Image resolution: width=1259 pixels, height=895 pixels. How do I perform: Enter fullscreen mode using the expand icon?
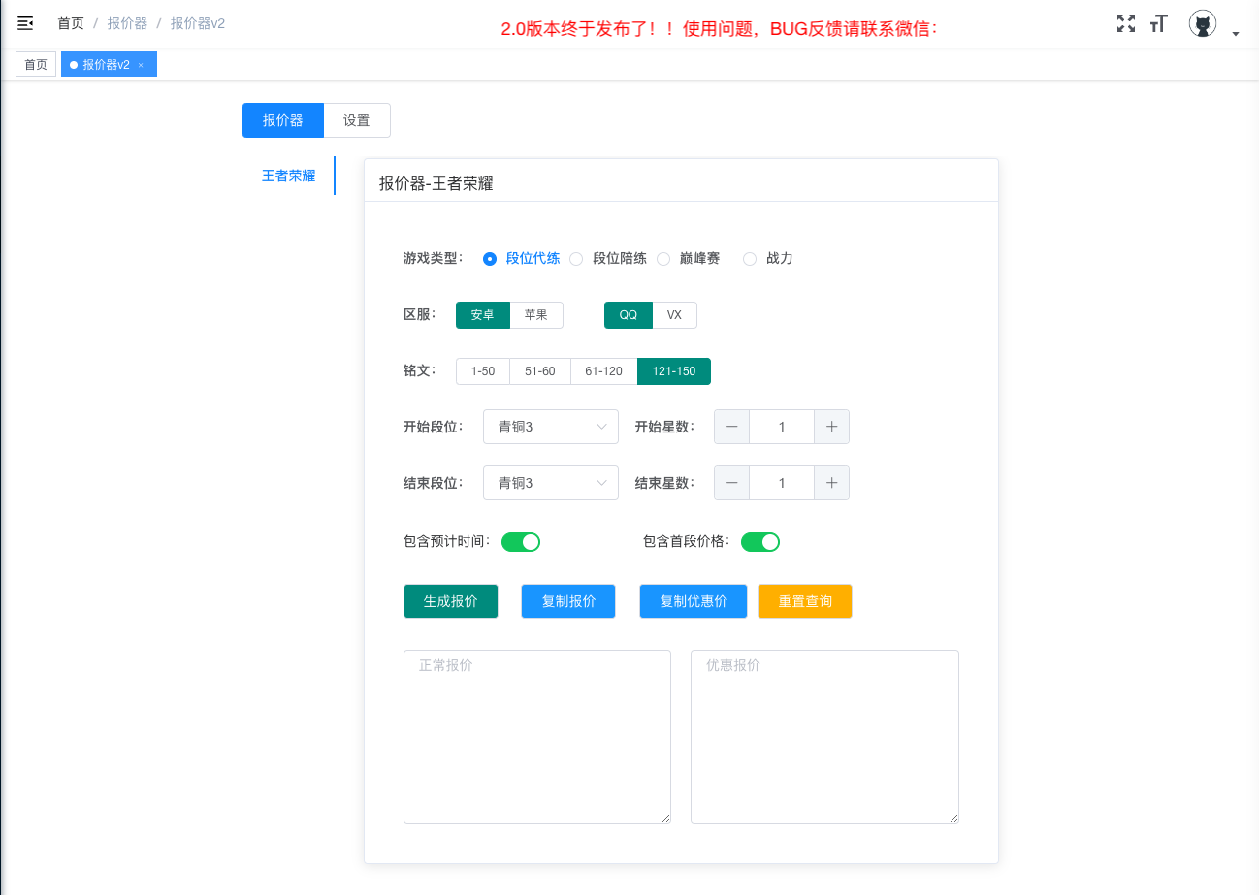pyautogui.click(x=1125, y=23)
